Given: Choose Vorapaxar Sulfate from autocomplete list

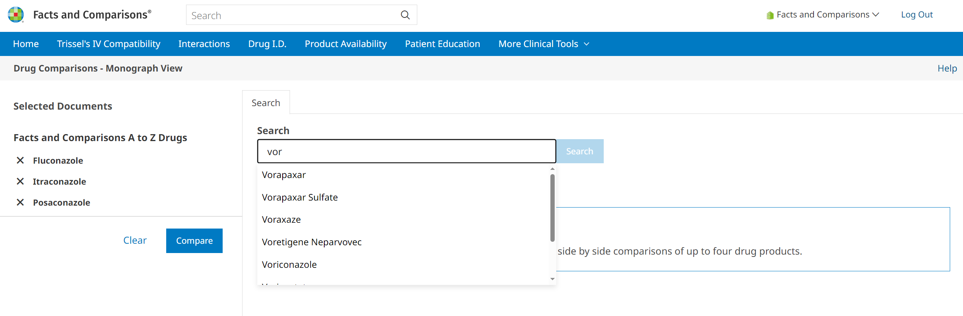Looking at the screenshot, I should pos(300,197).
